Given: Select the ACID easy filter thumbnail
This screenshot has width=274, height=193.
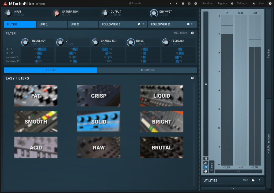Looking at the screenshot, I should (36, 148).
